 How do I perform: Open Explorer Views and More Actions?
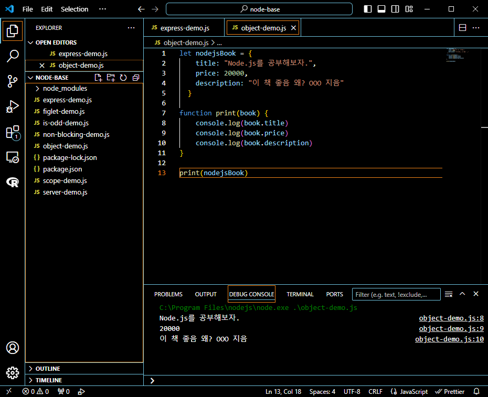(x=131, y=28)
